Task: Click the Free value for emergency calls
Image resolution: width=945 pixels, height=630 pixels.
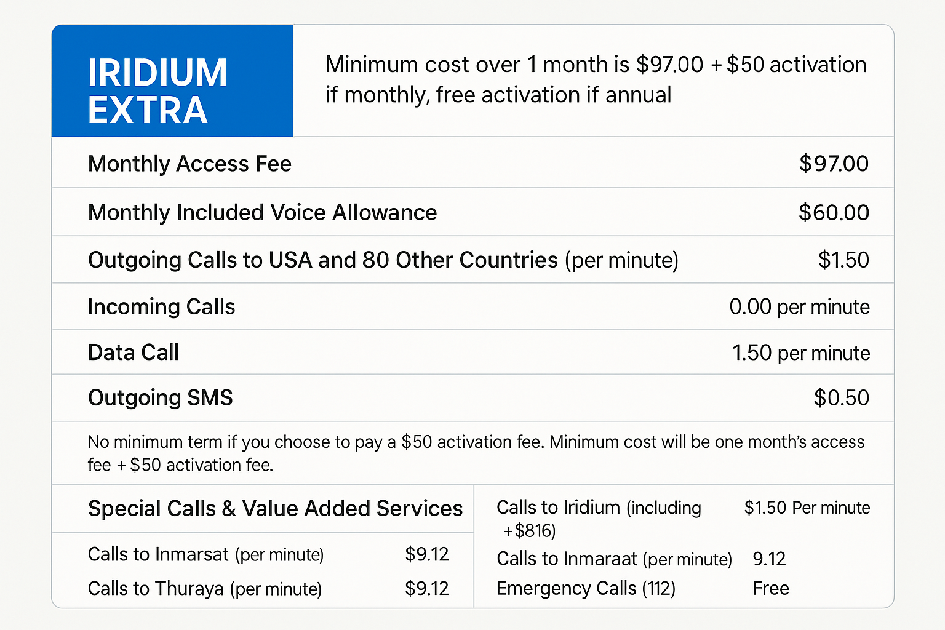Action: (770, 589)
